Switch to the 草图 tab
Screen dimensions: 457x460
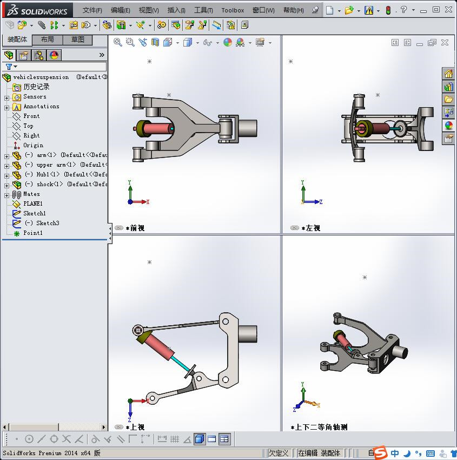pos(78,40)
